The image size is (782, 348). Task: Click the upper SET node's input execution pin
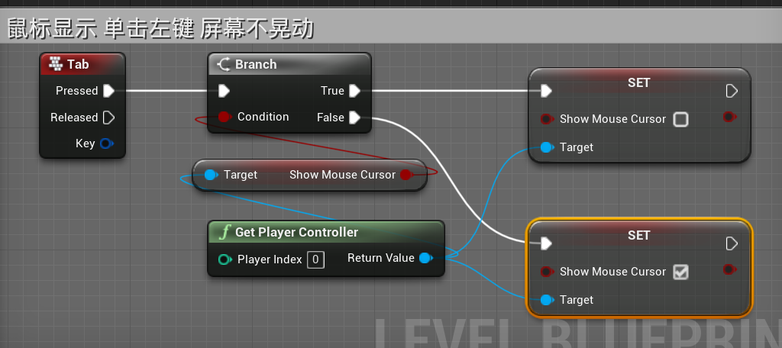tap(547, 91)
